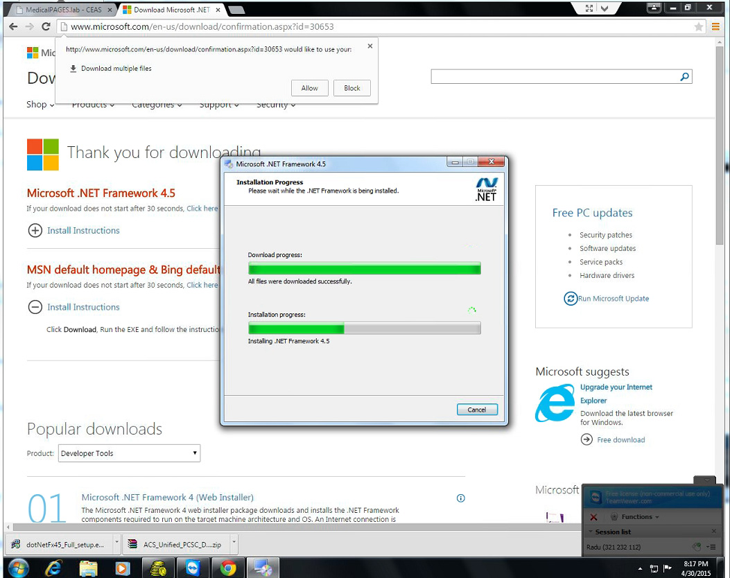Click the Run Microsoft Update refresh icon

[571, 298]
